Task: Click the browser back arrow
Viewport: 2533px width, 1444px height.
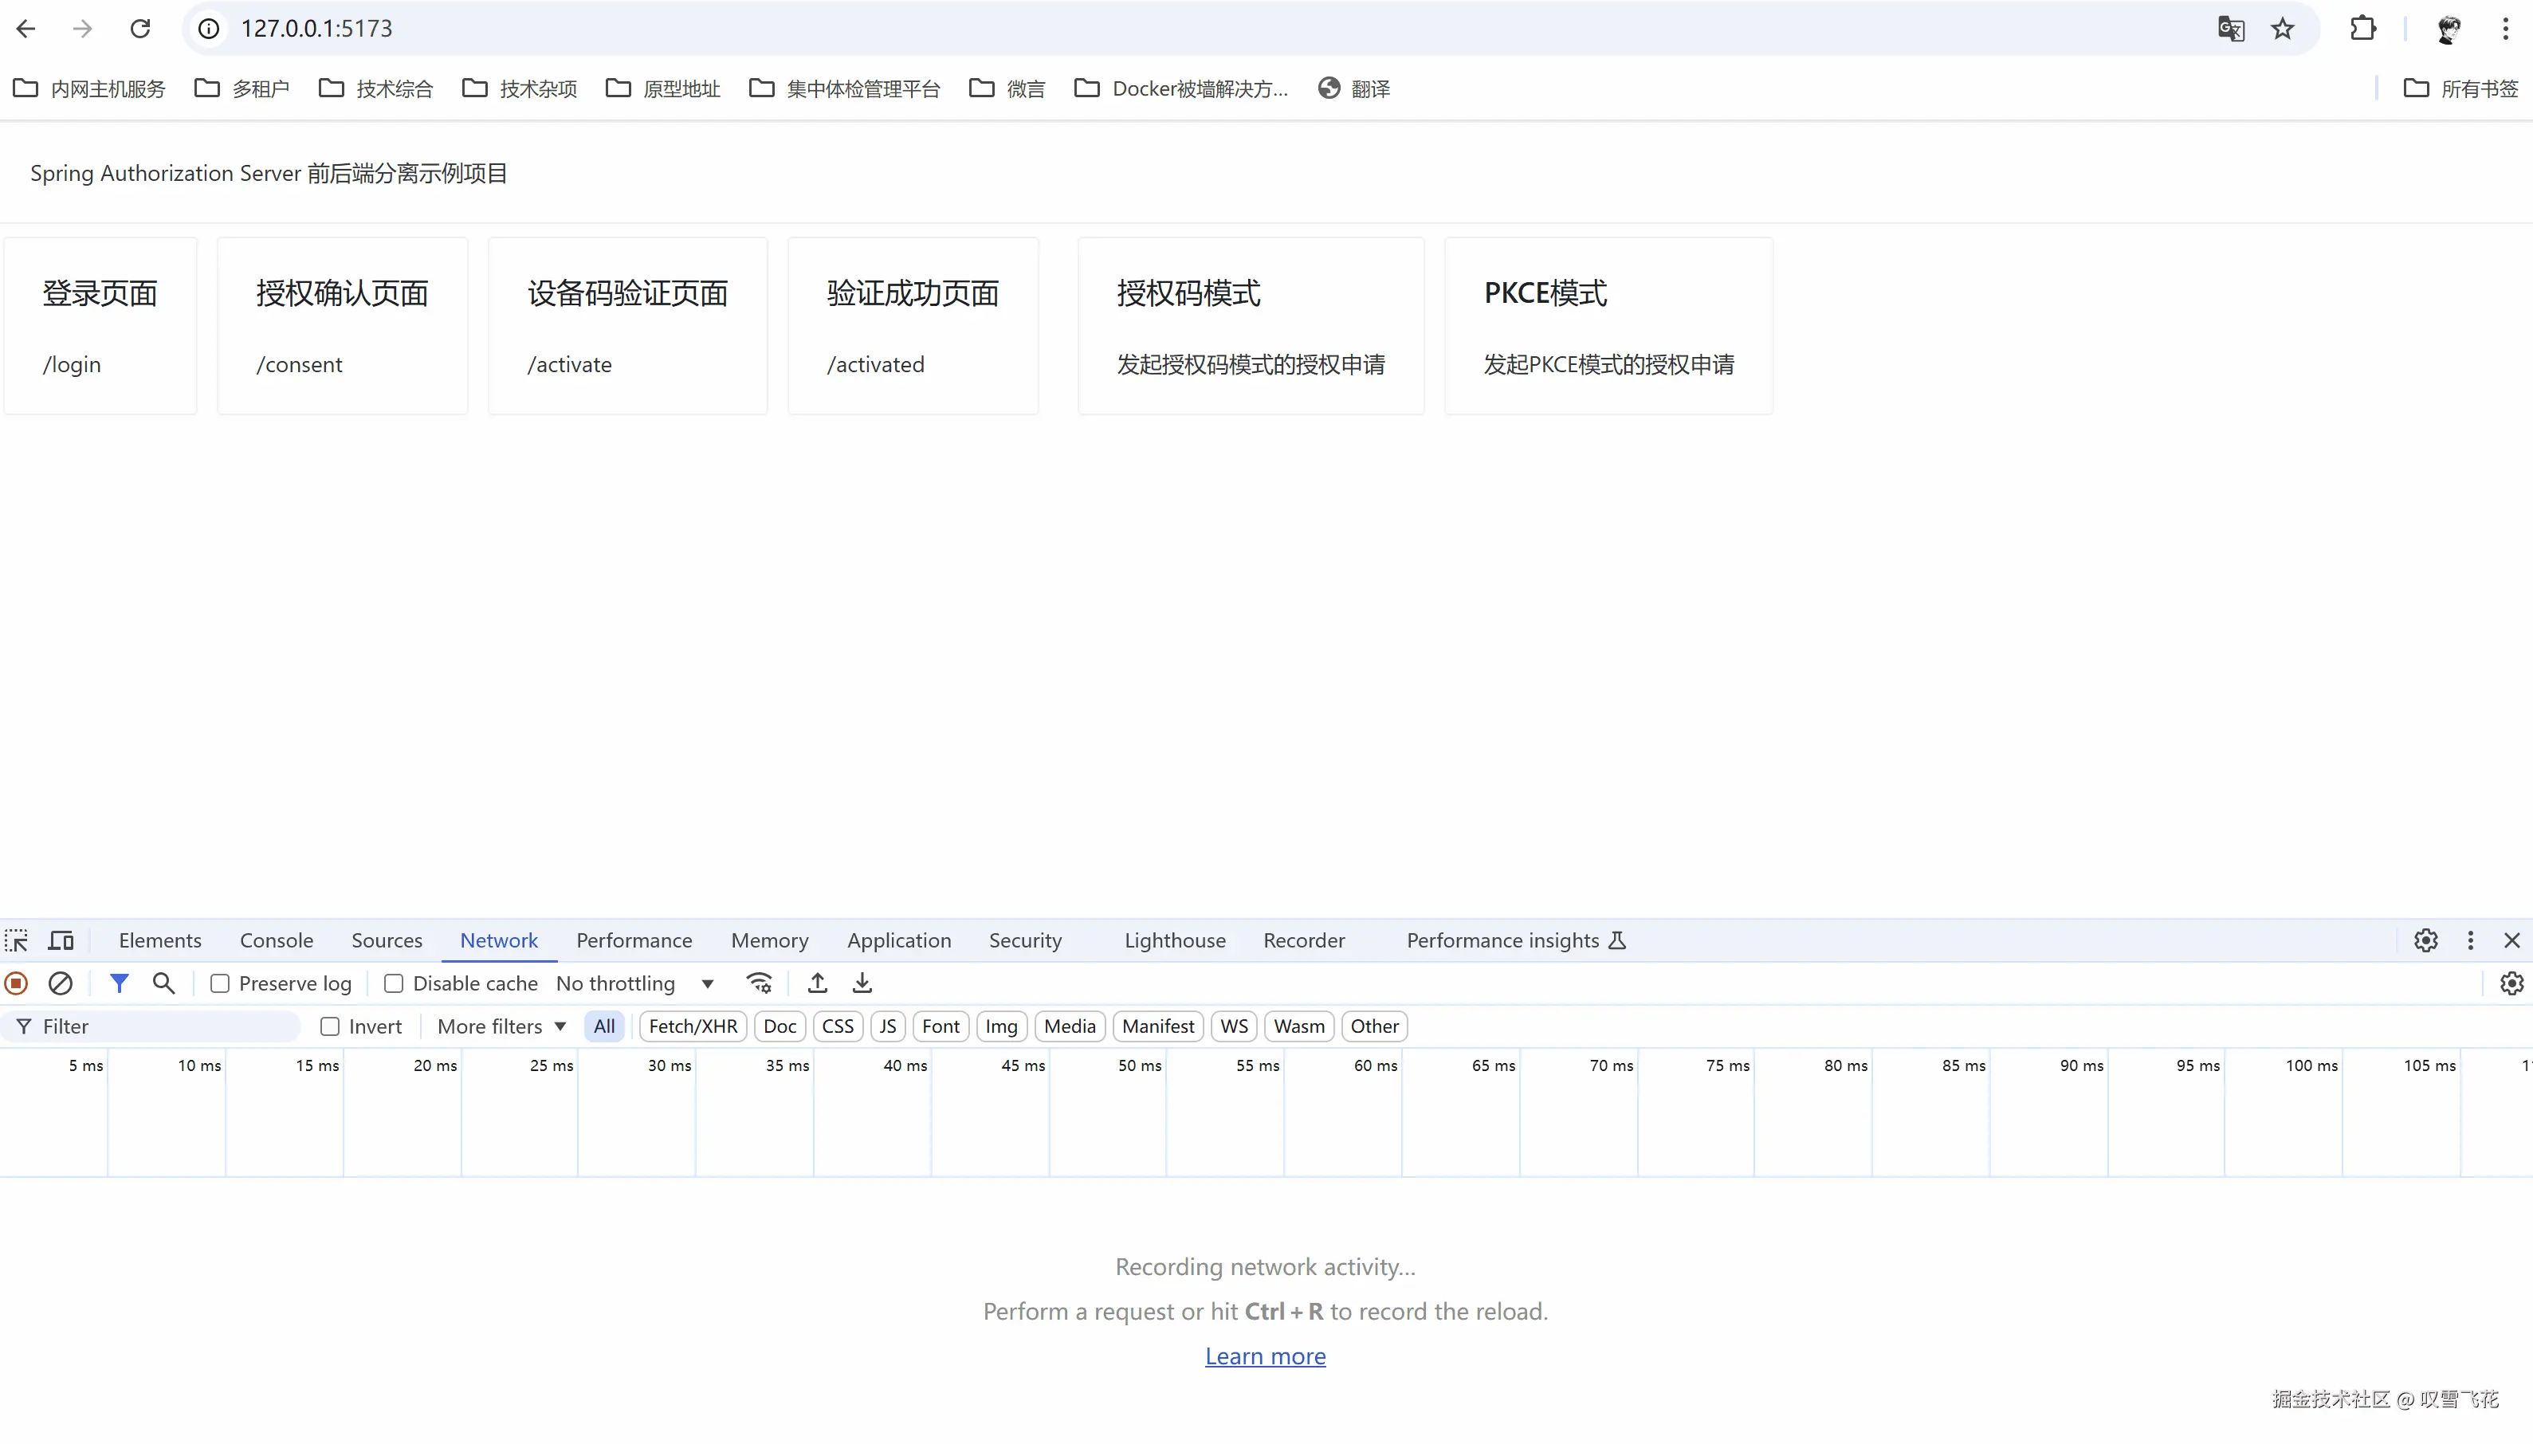Action: click(x=27, y=29)
